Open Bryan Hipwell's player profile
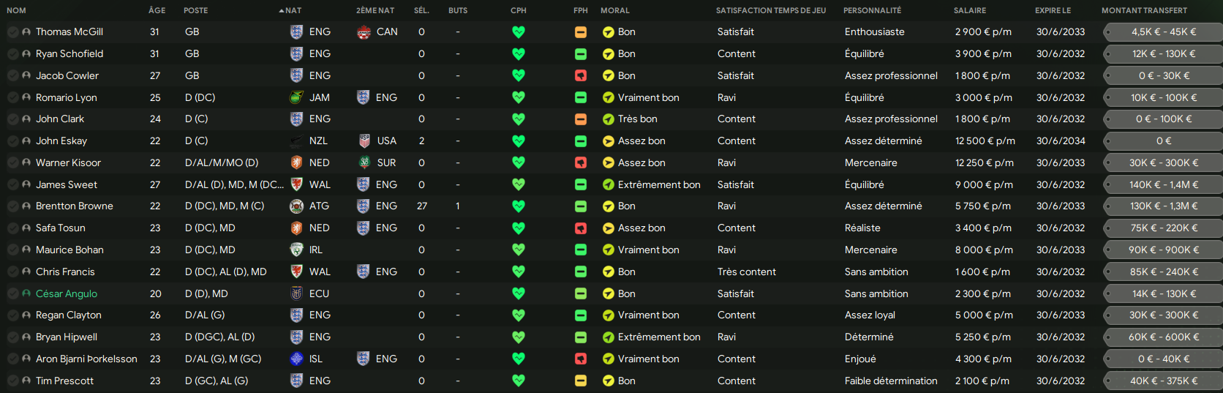1223x393 pixels. click(67, 337)
